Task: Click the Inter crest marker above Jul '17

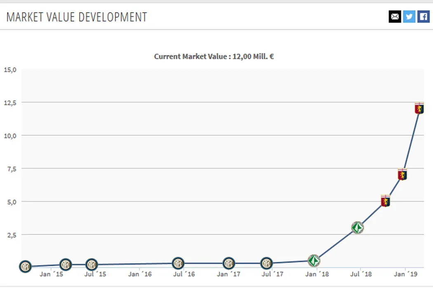Action: 267,263
